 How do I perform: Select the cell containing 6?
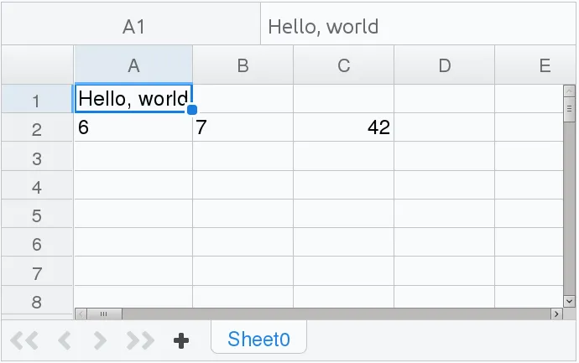point(133,127)
